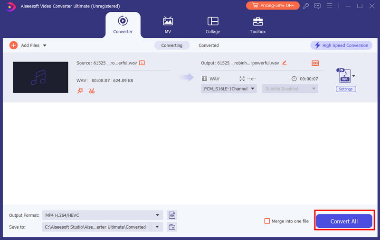This screenshot has width=380, height=240.
Task: Open the feedback chat icon
Action: [317, 6]
